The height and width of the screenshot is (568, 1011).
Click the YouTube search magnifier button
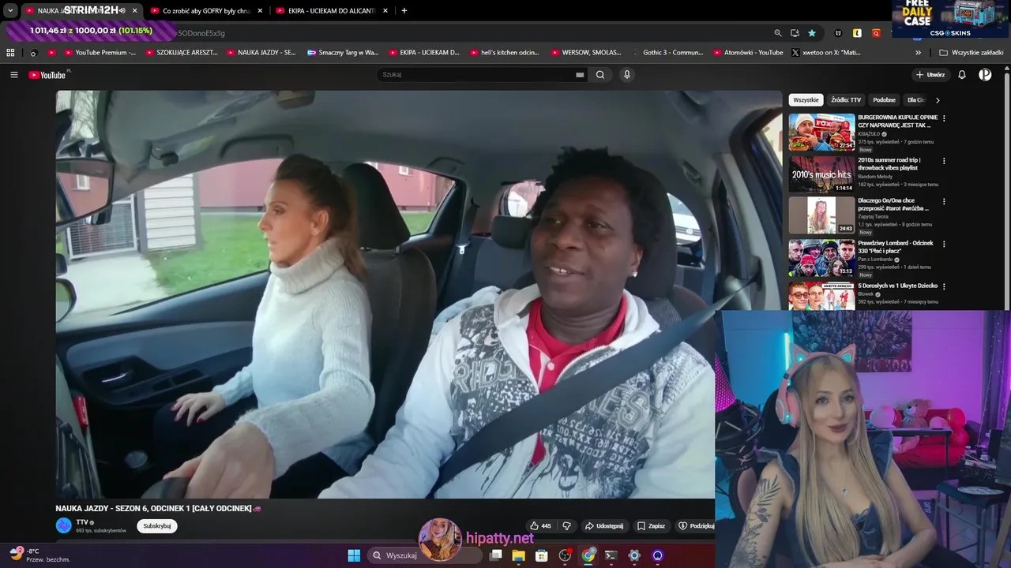coord(600,75)
